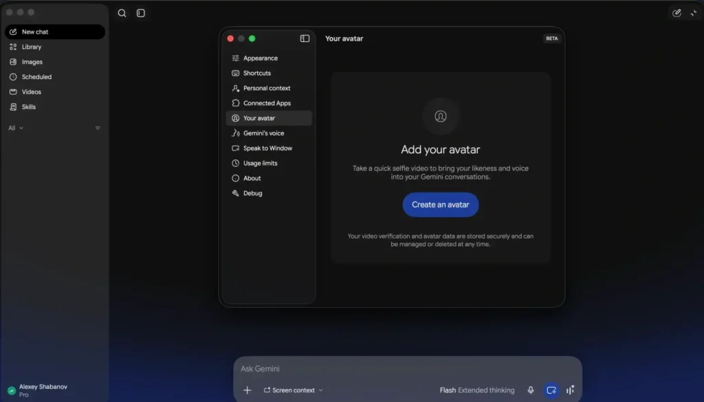Click the green zoom button of settings window
Screen dimensions: 704x402
pyautogui.click(x=252, y=38)
